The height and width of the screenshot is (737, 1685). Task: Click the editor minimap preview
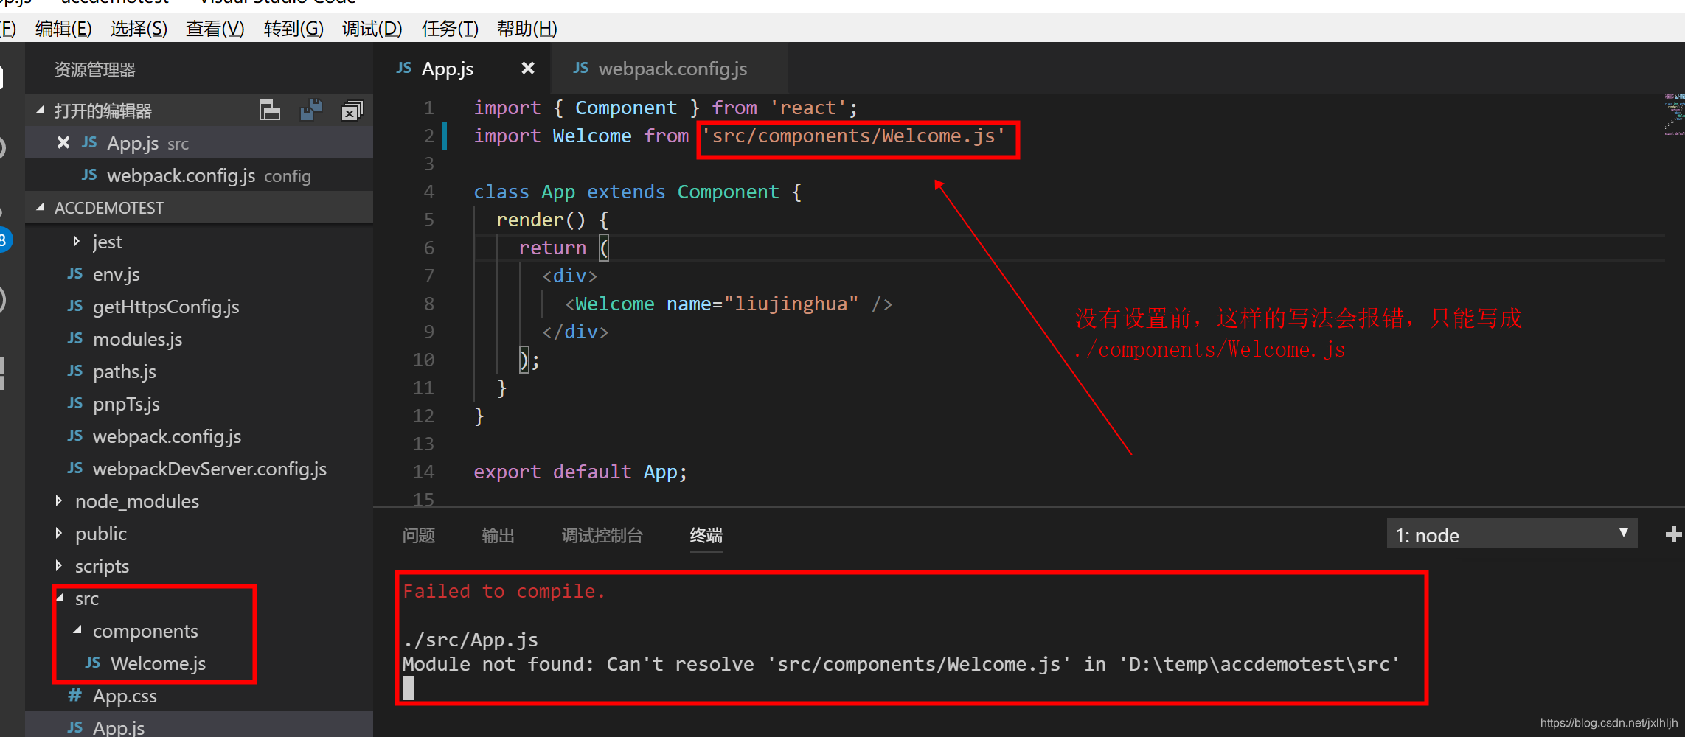point(1674,114)
